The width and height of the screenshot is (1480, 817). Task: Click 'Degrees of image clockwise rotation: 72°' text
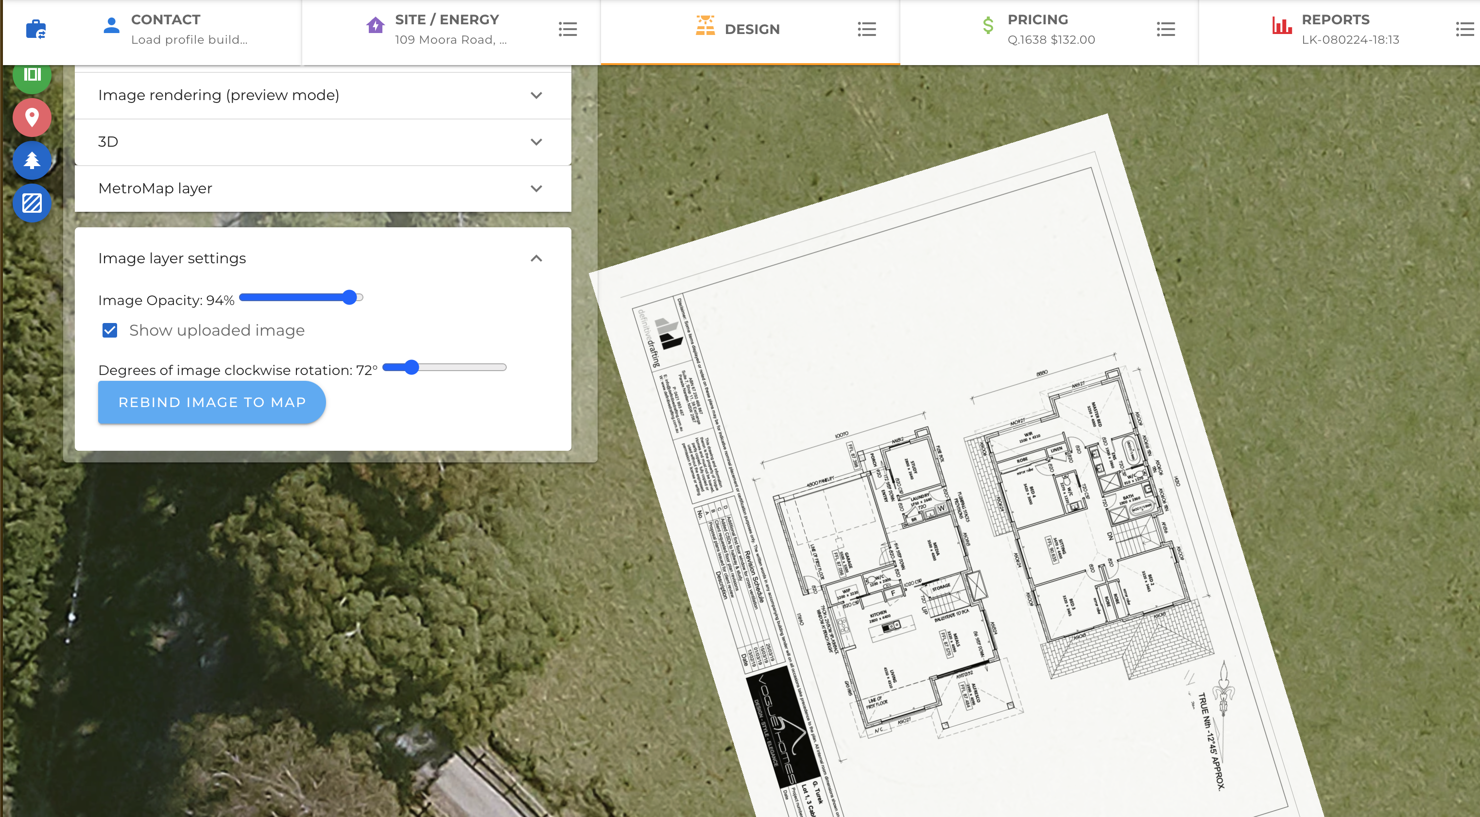tap(238, 371)
